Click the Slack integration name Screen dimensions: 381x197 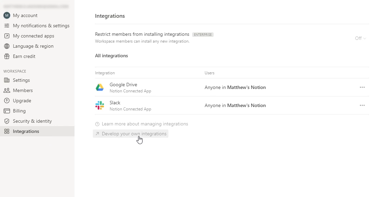[x=115, y=103]
